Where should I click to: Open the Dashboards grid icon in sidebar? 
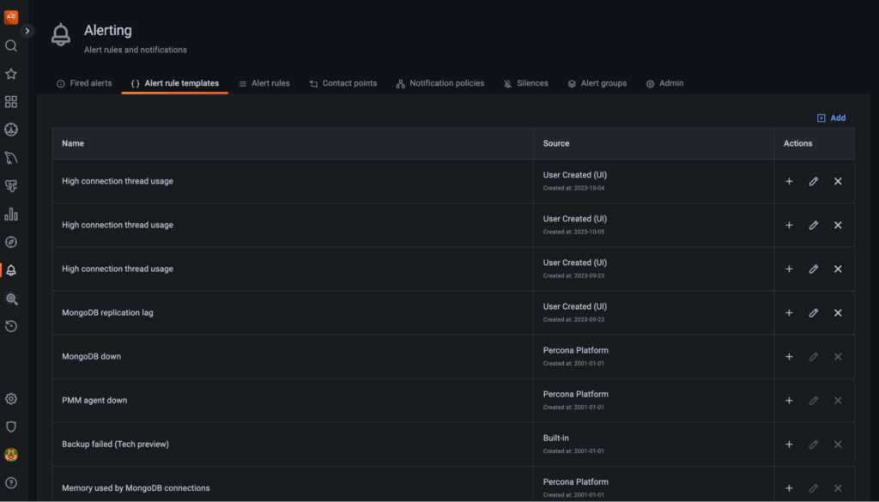coord(11,102)
